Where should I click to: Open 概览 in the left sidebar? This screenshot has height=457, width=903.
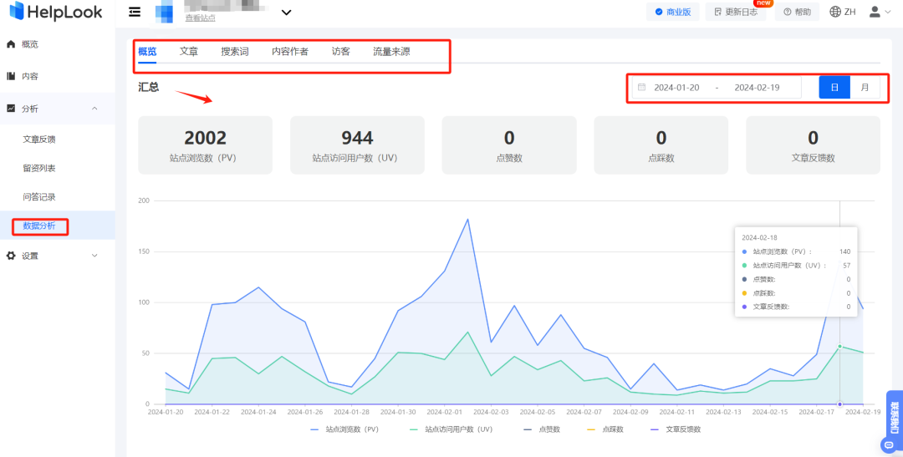click(x=30, y=44)
